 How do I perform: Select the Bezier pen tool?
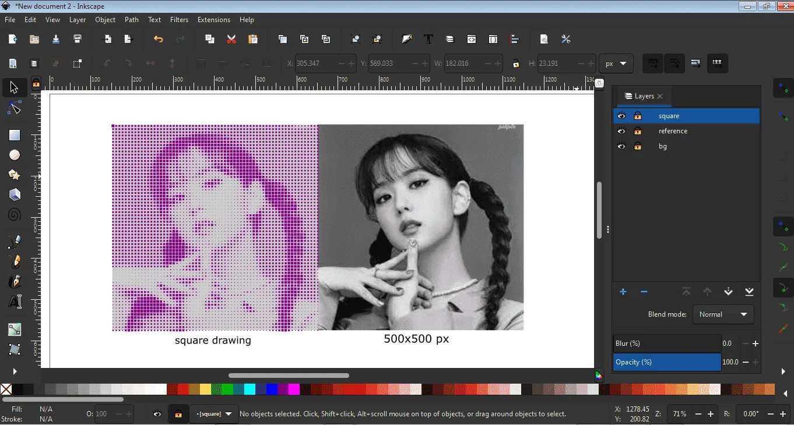[x=15, y=242]
